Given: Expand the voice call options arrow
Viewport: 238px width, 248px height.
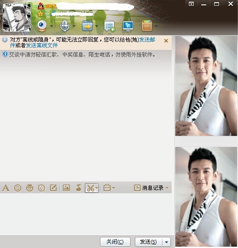Looking at the screenshot, I should tap(74, 26).
